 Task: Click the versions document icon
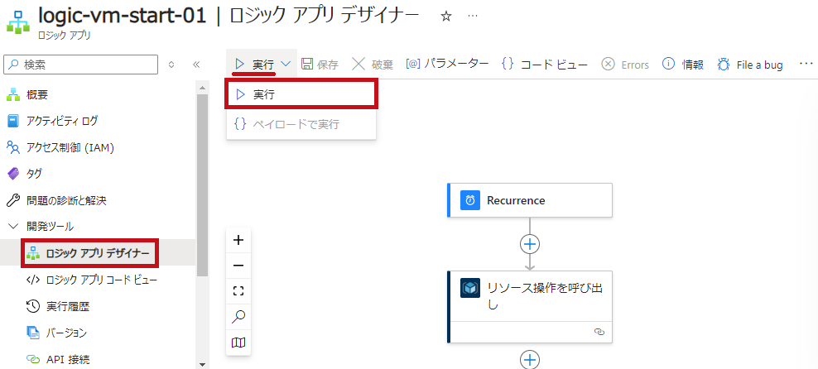[x=33, y=333]
